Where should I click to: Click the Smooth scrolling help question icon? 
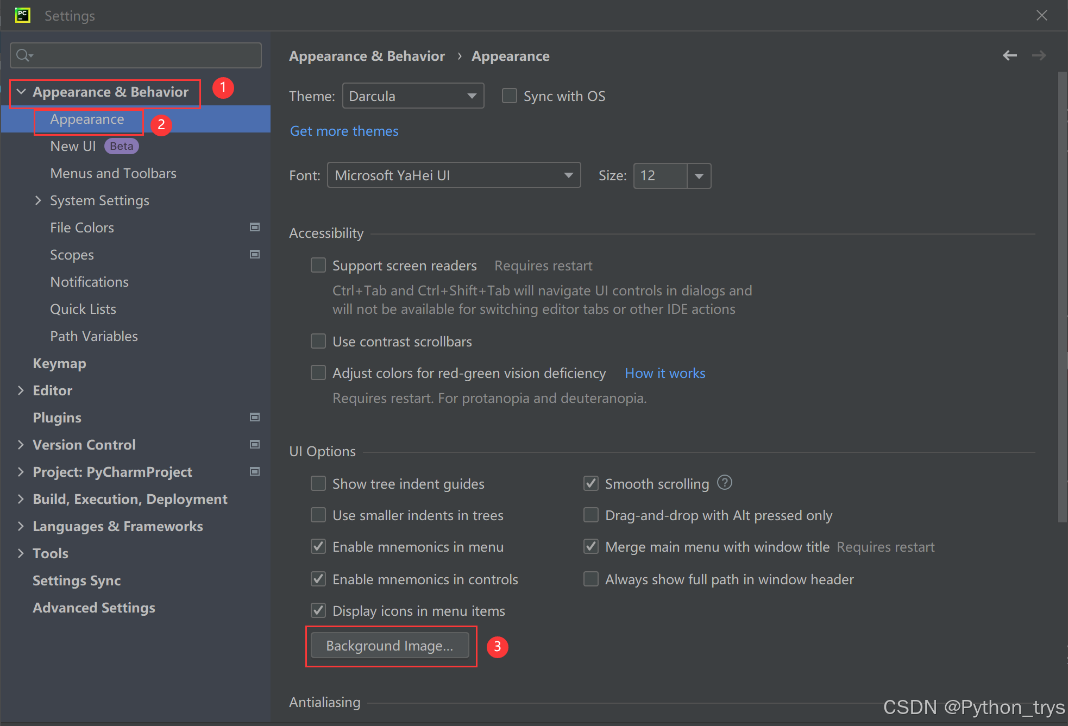click(x=724, y=482)
